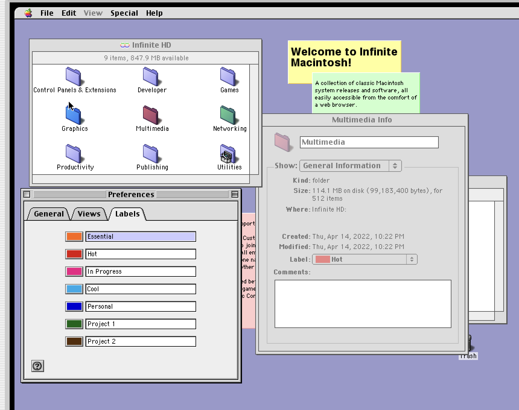Click the dark blue Personal color swatch

[x=74, y=307]
